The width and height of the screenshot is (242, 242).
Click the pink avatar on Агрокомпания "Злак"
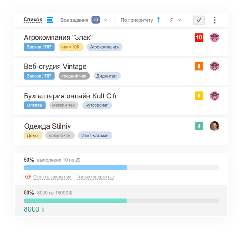(x=215, y=37)
